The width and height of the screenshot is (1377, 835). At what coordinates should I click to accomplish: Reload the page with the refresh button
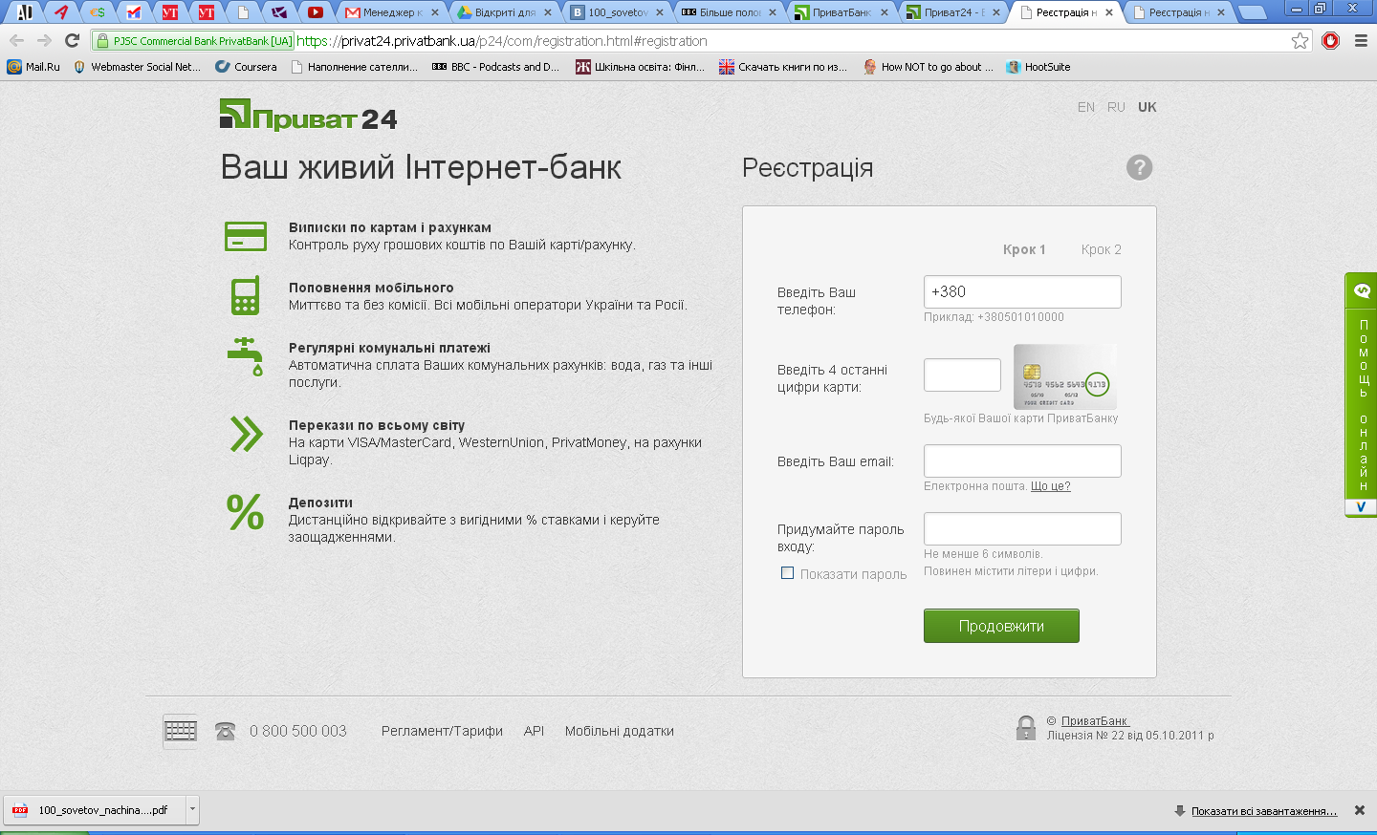[72, 40]
